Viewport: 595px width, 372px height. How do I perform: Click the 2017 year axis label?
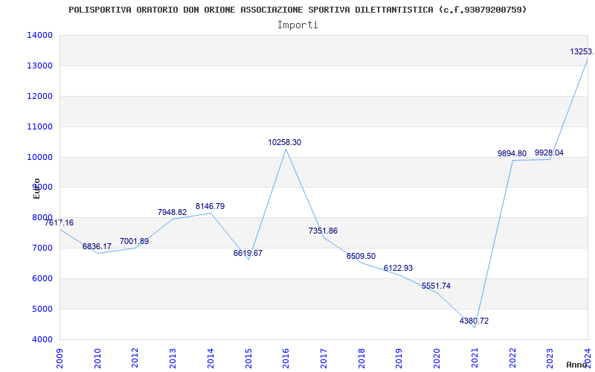324,359
